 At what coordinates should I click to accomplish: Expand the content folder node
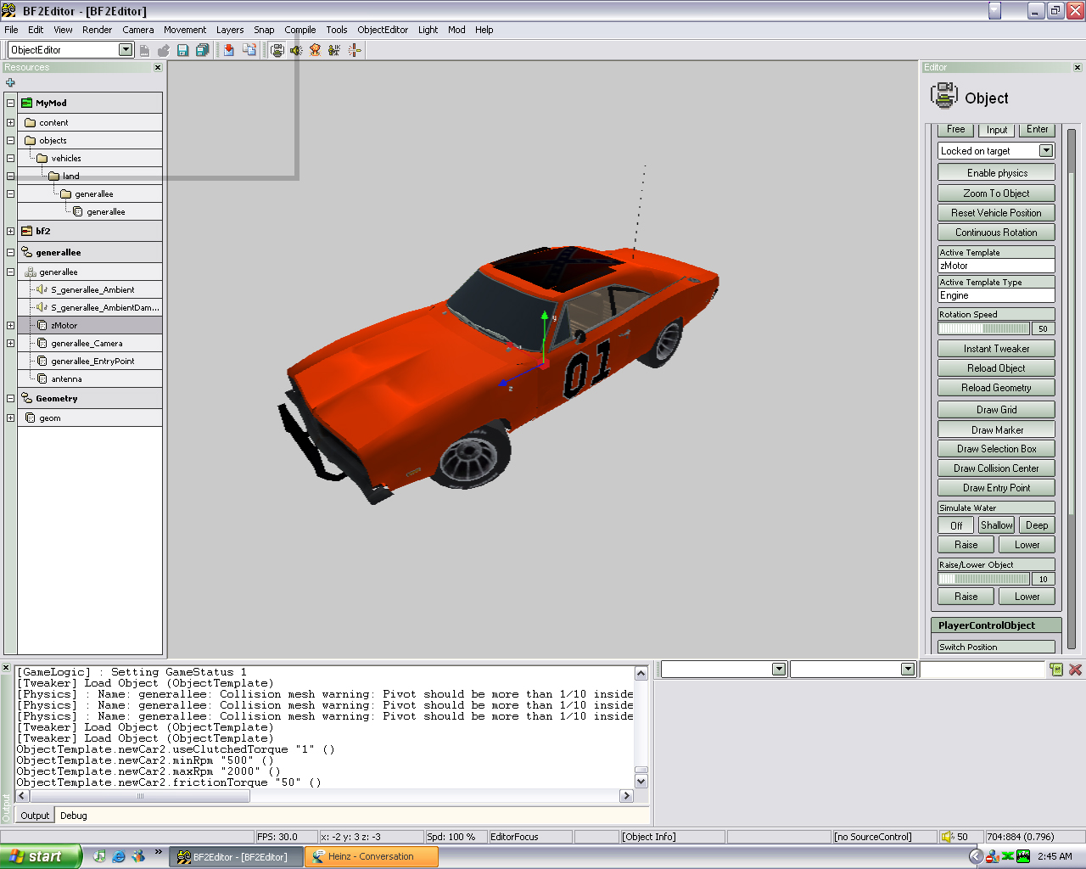10,122
